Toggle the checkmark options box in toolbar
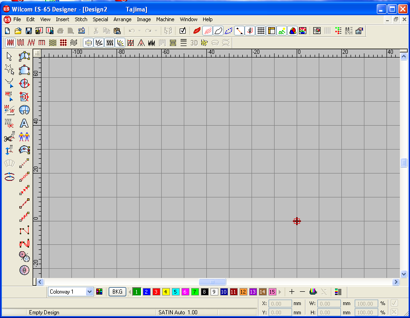Screen dimensions: 410x318 [x=182, y=31]
